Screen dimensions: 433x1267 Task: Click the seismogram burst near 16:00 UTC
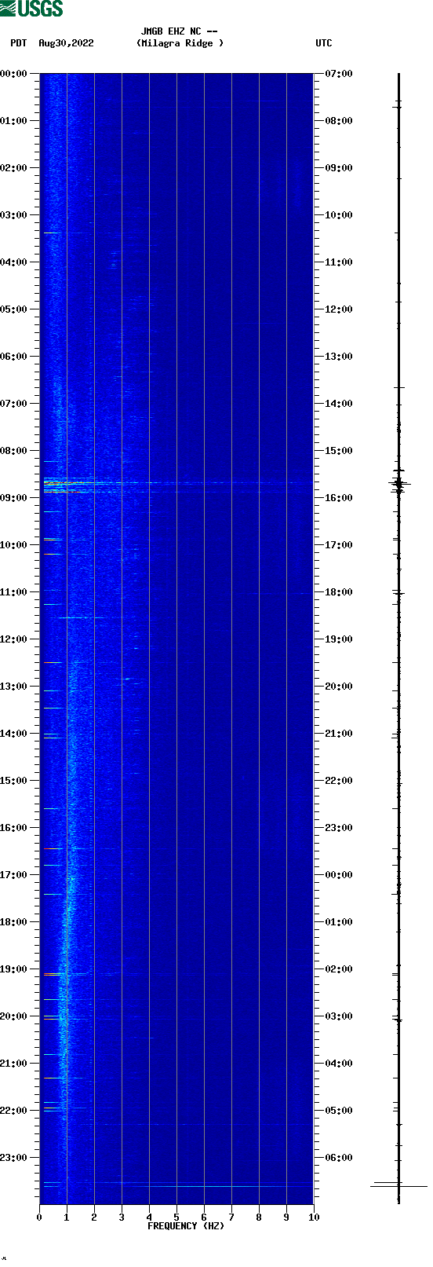[x=398, y=484]
